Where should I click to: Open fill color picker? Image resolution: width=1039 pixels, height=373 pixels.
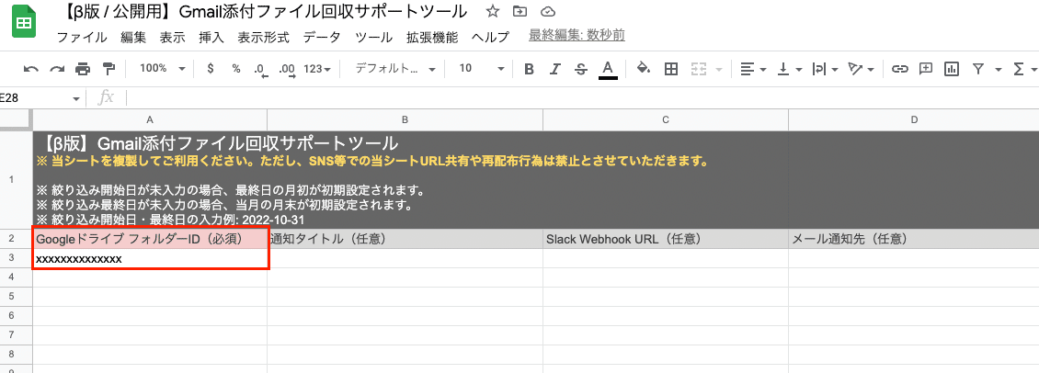(644, 68)
